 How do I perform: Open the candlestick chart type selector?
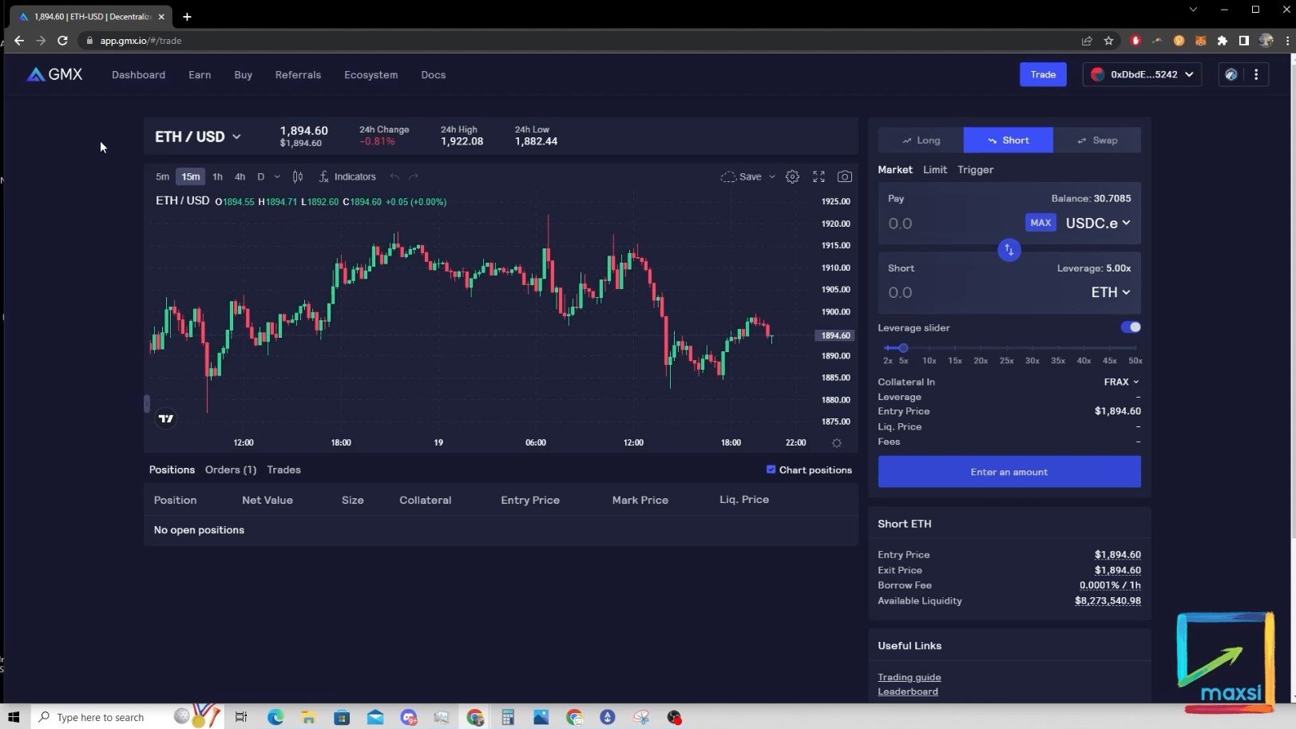click(x=298, y=176)
